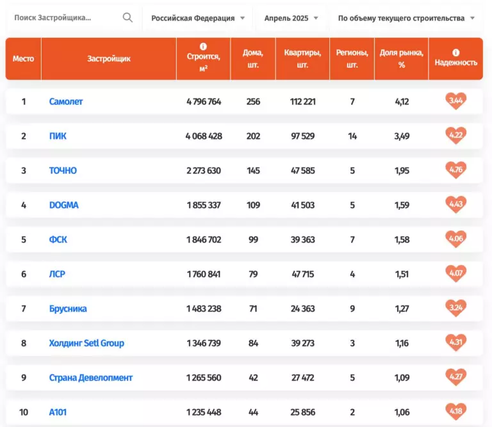
Task: Click the 3.44 reliability heart for Самолет
Action: click(456, 101)
